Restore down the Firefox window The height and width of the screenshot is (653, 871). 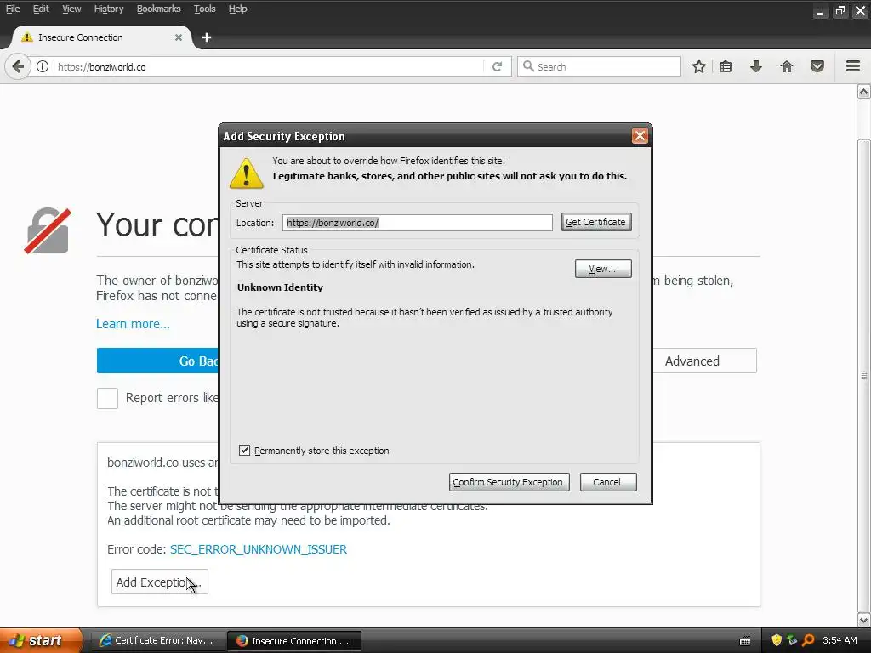840,10
